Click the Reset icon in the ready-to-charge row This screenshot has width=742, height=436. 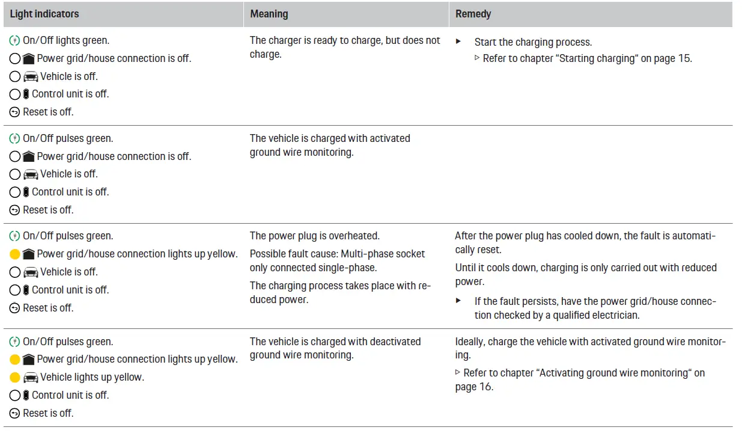(x=15, y=112)
